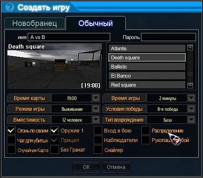This screenshot has height=178, width=203.
Task: Click the Пароль input field
Action: point(168,37)
